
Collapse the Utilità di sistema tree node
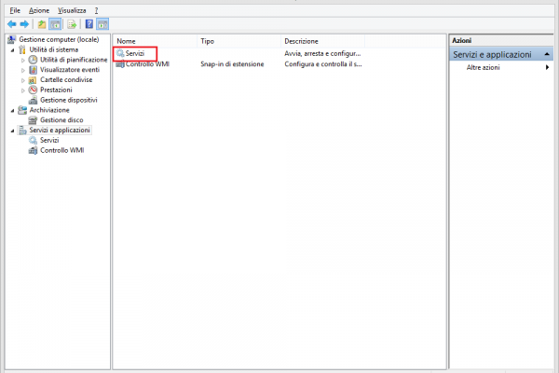12,50
